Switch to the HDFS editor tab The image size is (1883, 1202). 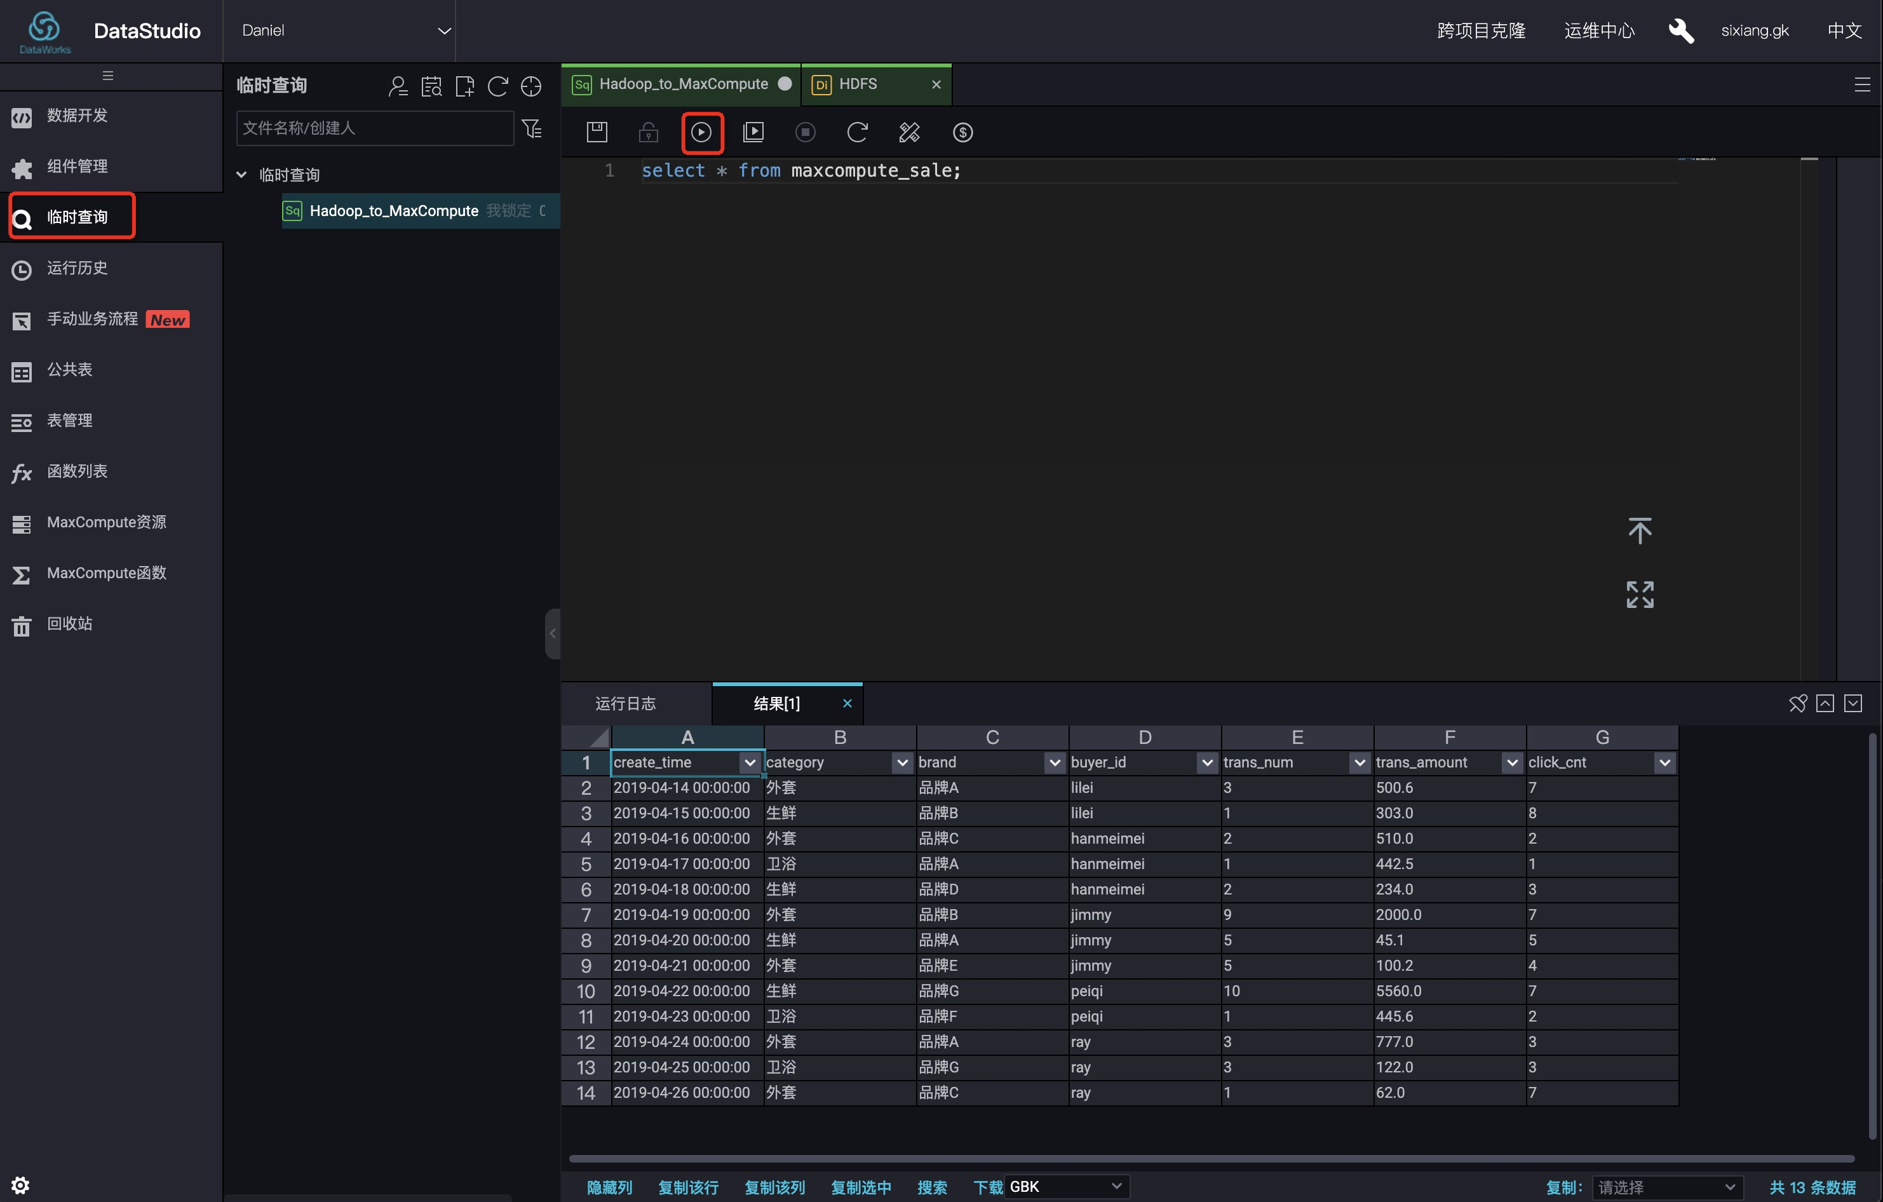tap(858, 84)
